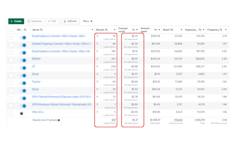Click the attribution icon in the 243 results row
This screenshot has height=146, width=236.
pyautogui.click(x=97, y=59)
